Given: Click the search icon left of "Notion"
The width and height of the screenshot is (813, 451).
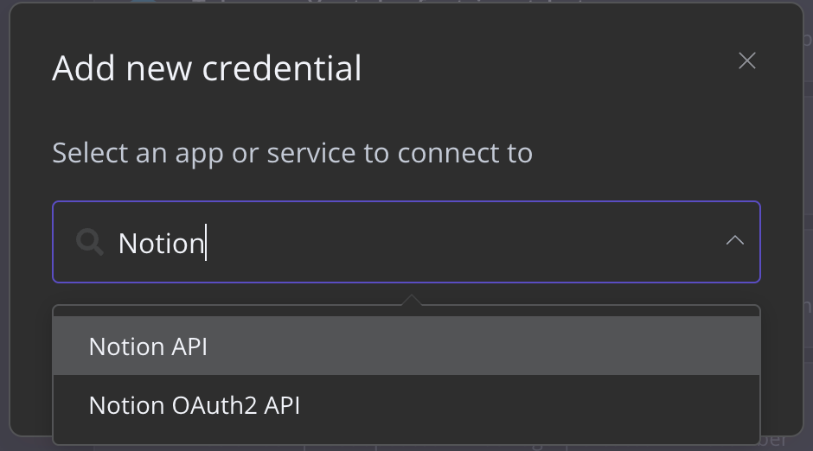Looking at the screenshot, I should 89,242.
